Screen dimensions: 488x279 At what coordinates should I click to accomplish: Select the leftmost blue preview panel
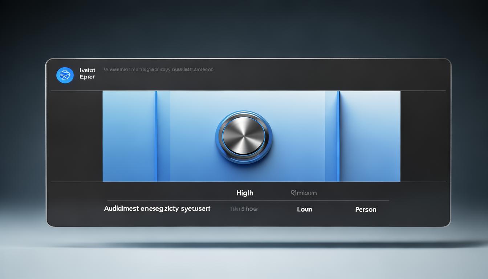pos(129,136)
